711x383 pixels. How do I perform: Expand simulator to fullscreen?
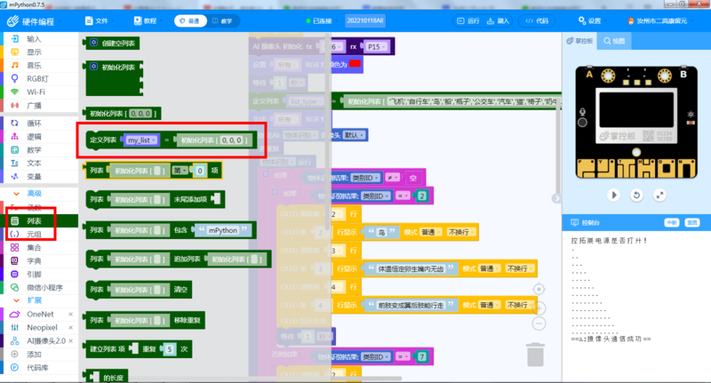coord(659,195)
